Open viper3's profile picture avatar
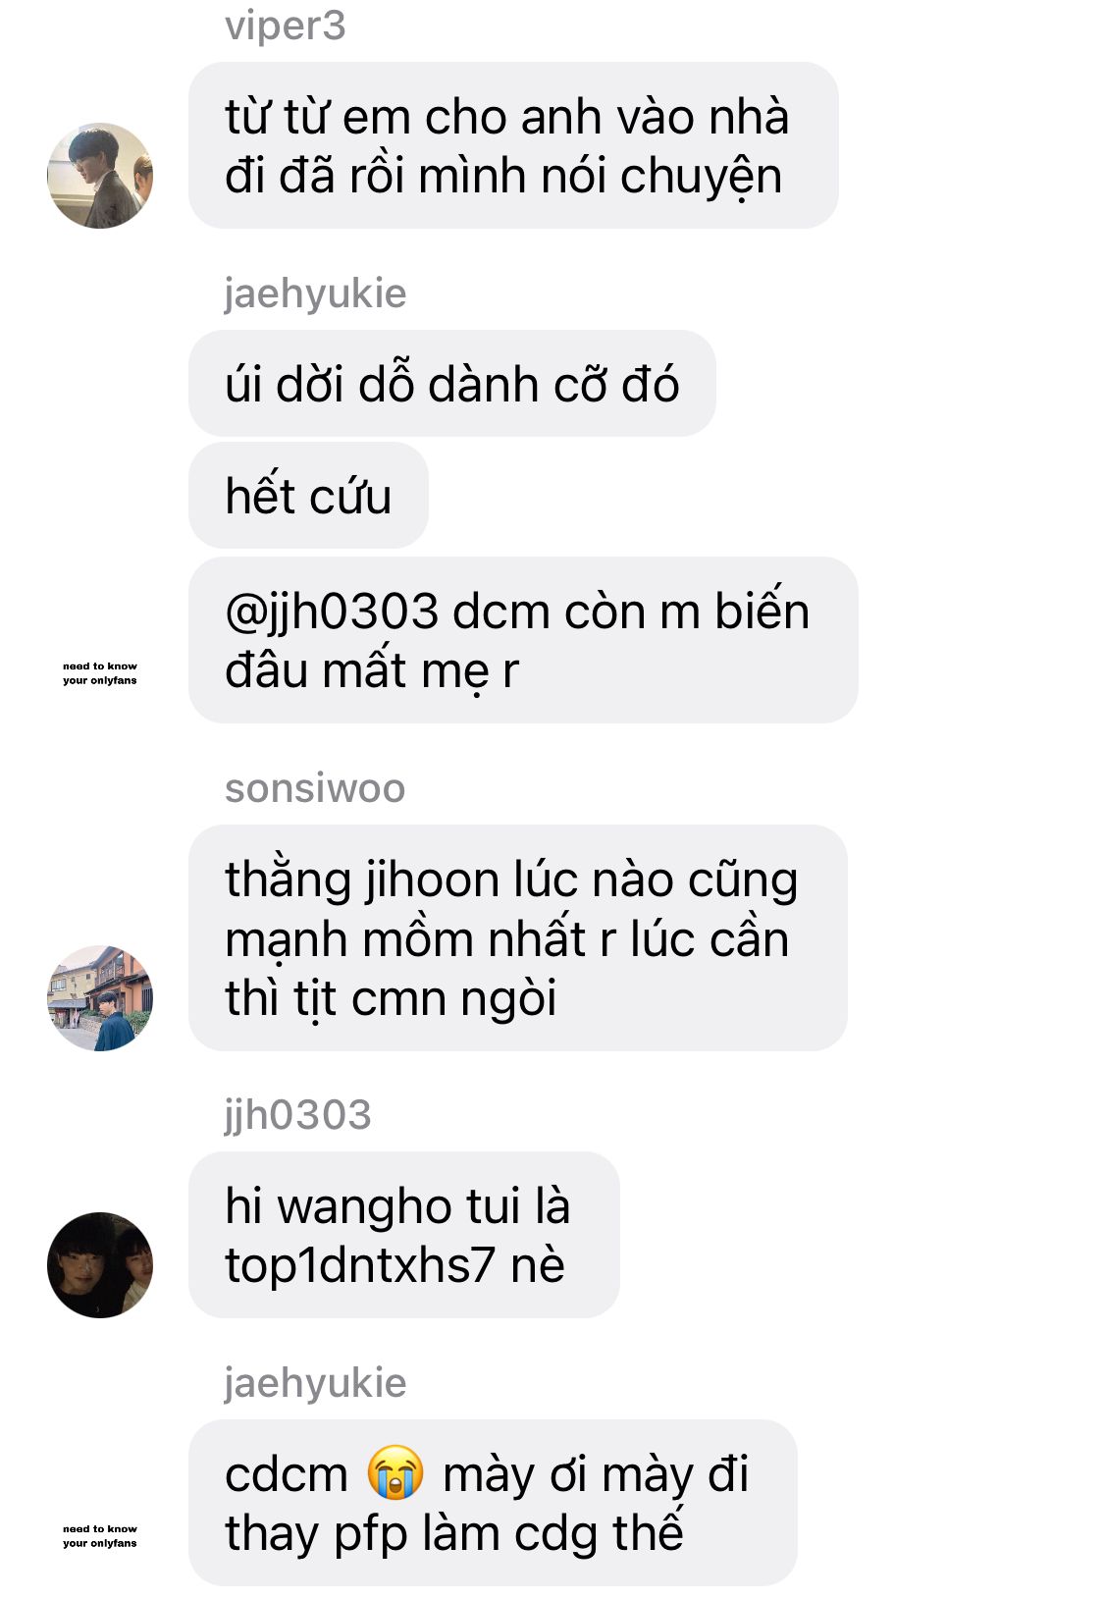The image size is (1104, 1599). coord(100,176)
